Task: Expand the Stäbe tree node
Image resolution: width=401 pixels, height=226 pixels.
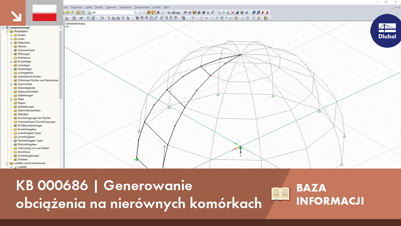Action: click(11, 99)
